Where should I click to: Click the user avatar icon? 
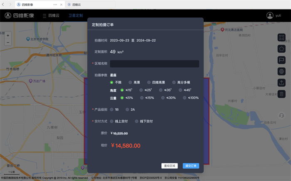coord(270,15)
